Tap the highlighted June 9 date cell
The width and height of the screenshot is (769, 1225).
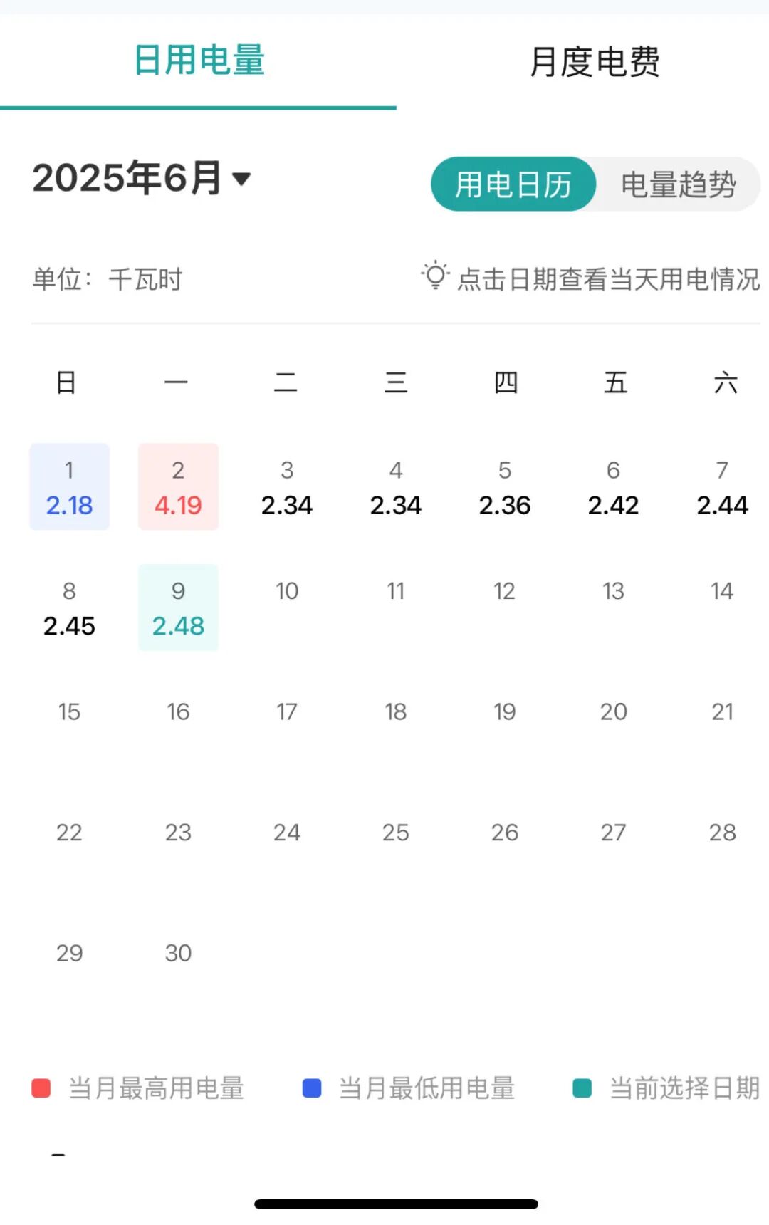coord(178,608)
